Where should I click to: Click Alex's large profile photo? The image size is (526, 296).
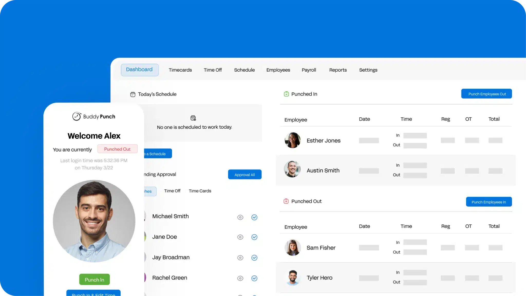94,221
